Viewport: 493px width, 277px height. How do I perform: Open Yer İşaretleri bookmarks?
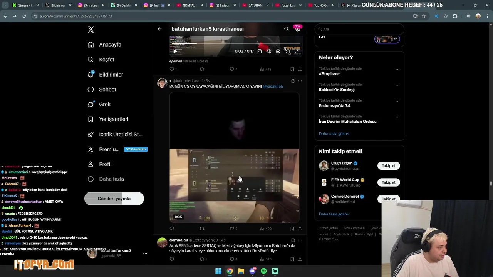[x=108, y=119]
